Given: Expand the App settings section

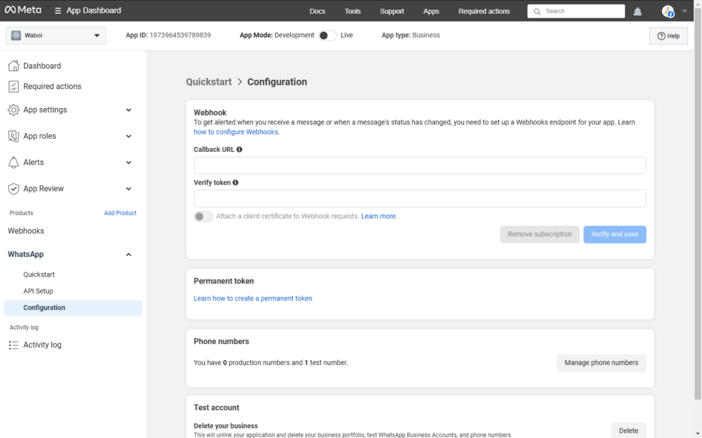Looking at the screenshot, I should (x=128, y=109).
